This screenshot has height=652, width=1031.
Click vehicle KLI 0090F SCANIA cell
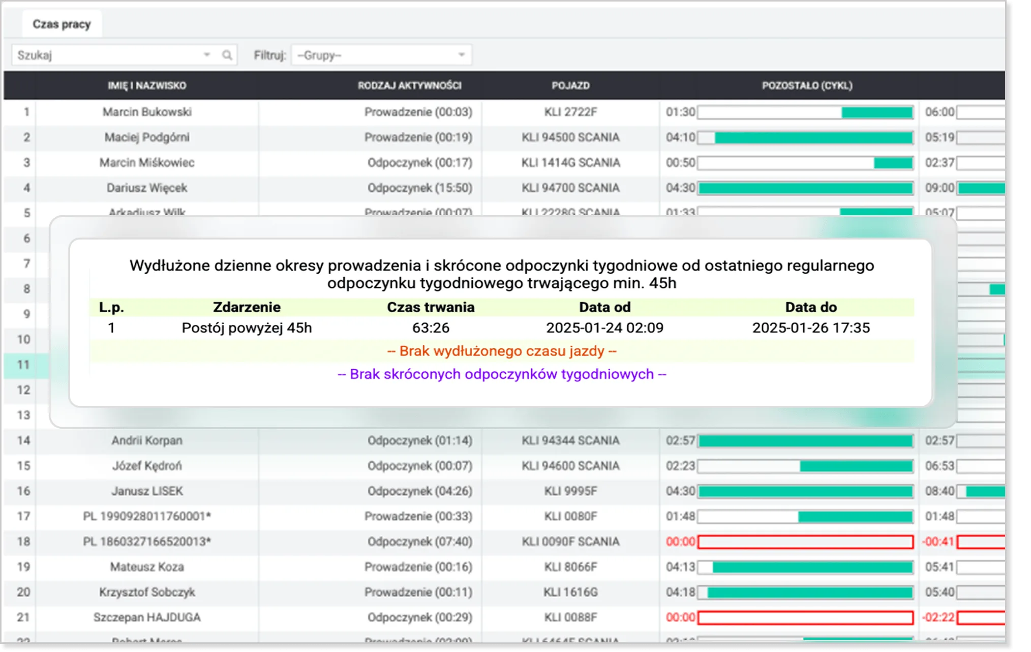point(570,542)
